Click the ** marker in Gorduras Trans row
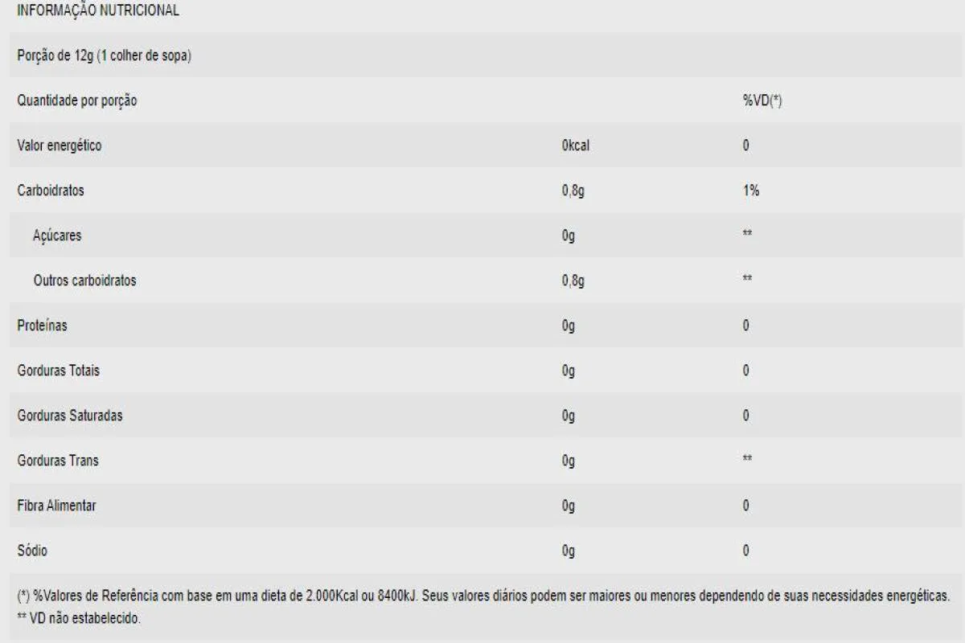This screenshot has height=643, width=965. [747, 459]
